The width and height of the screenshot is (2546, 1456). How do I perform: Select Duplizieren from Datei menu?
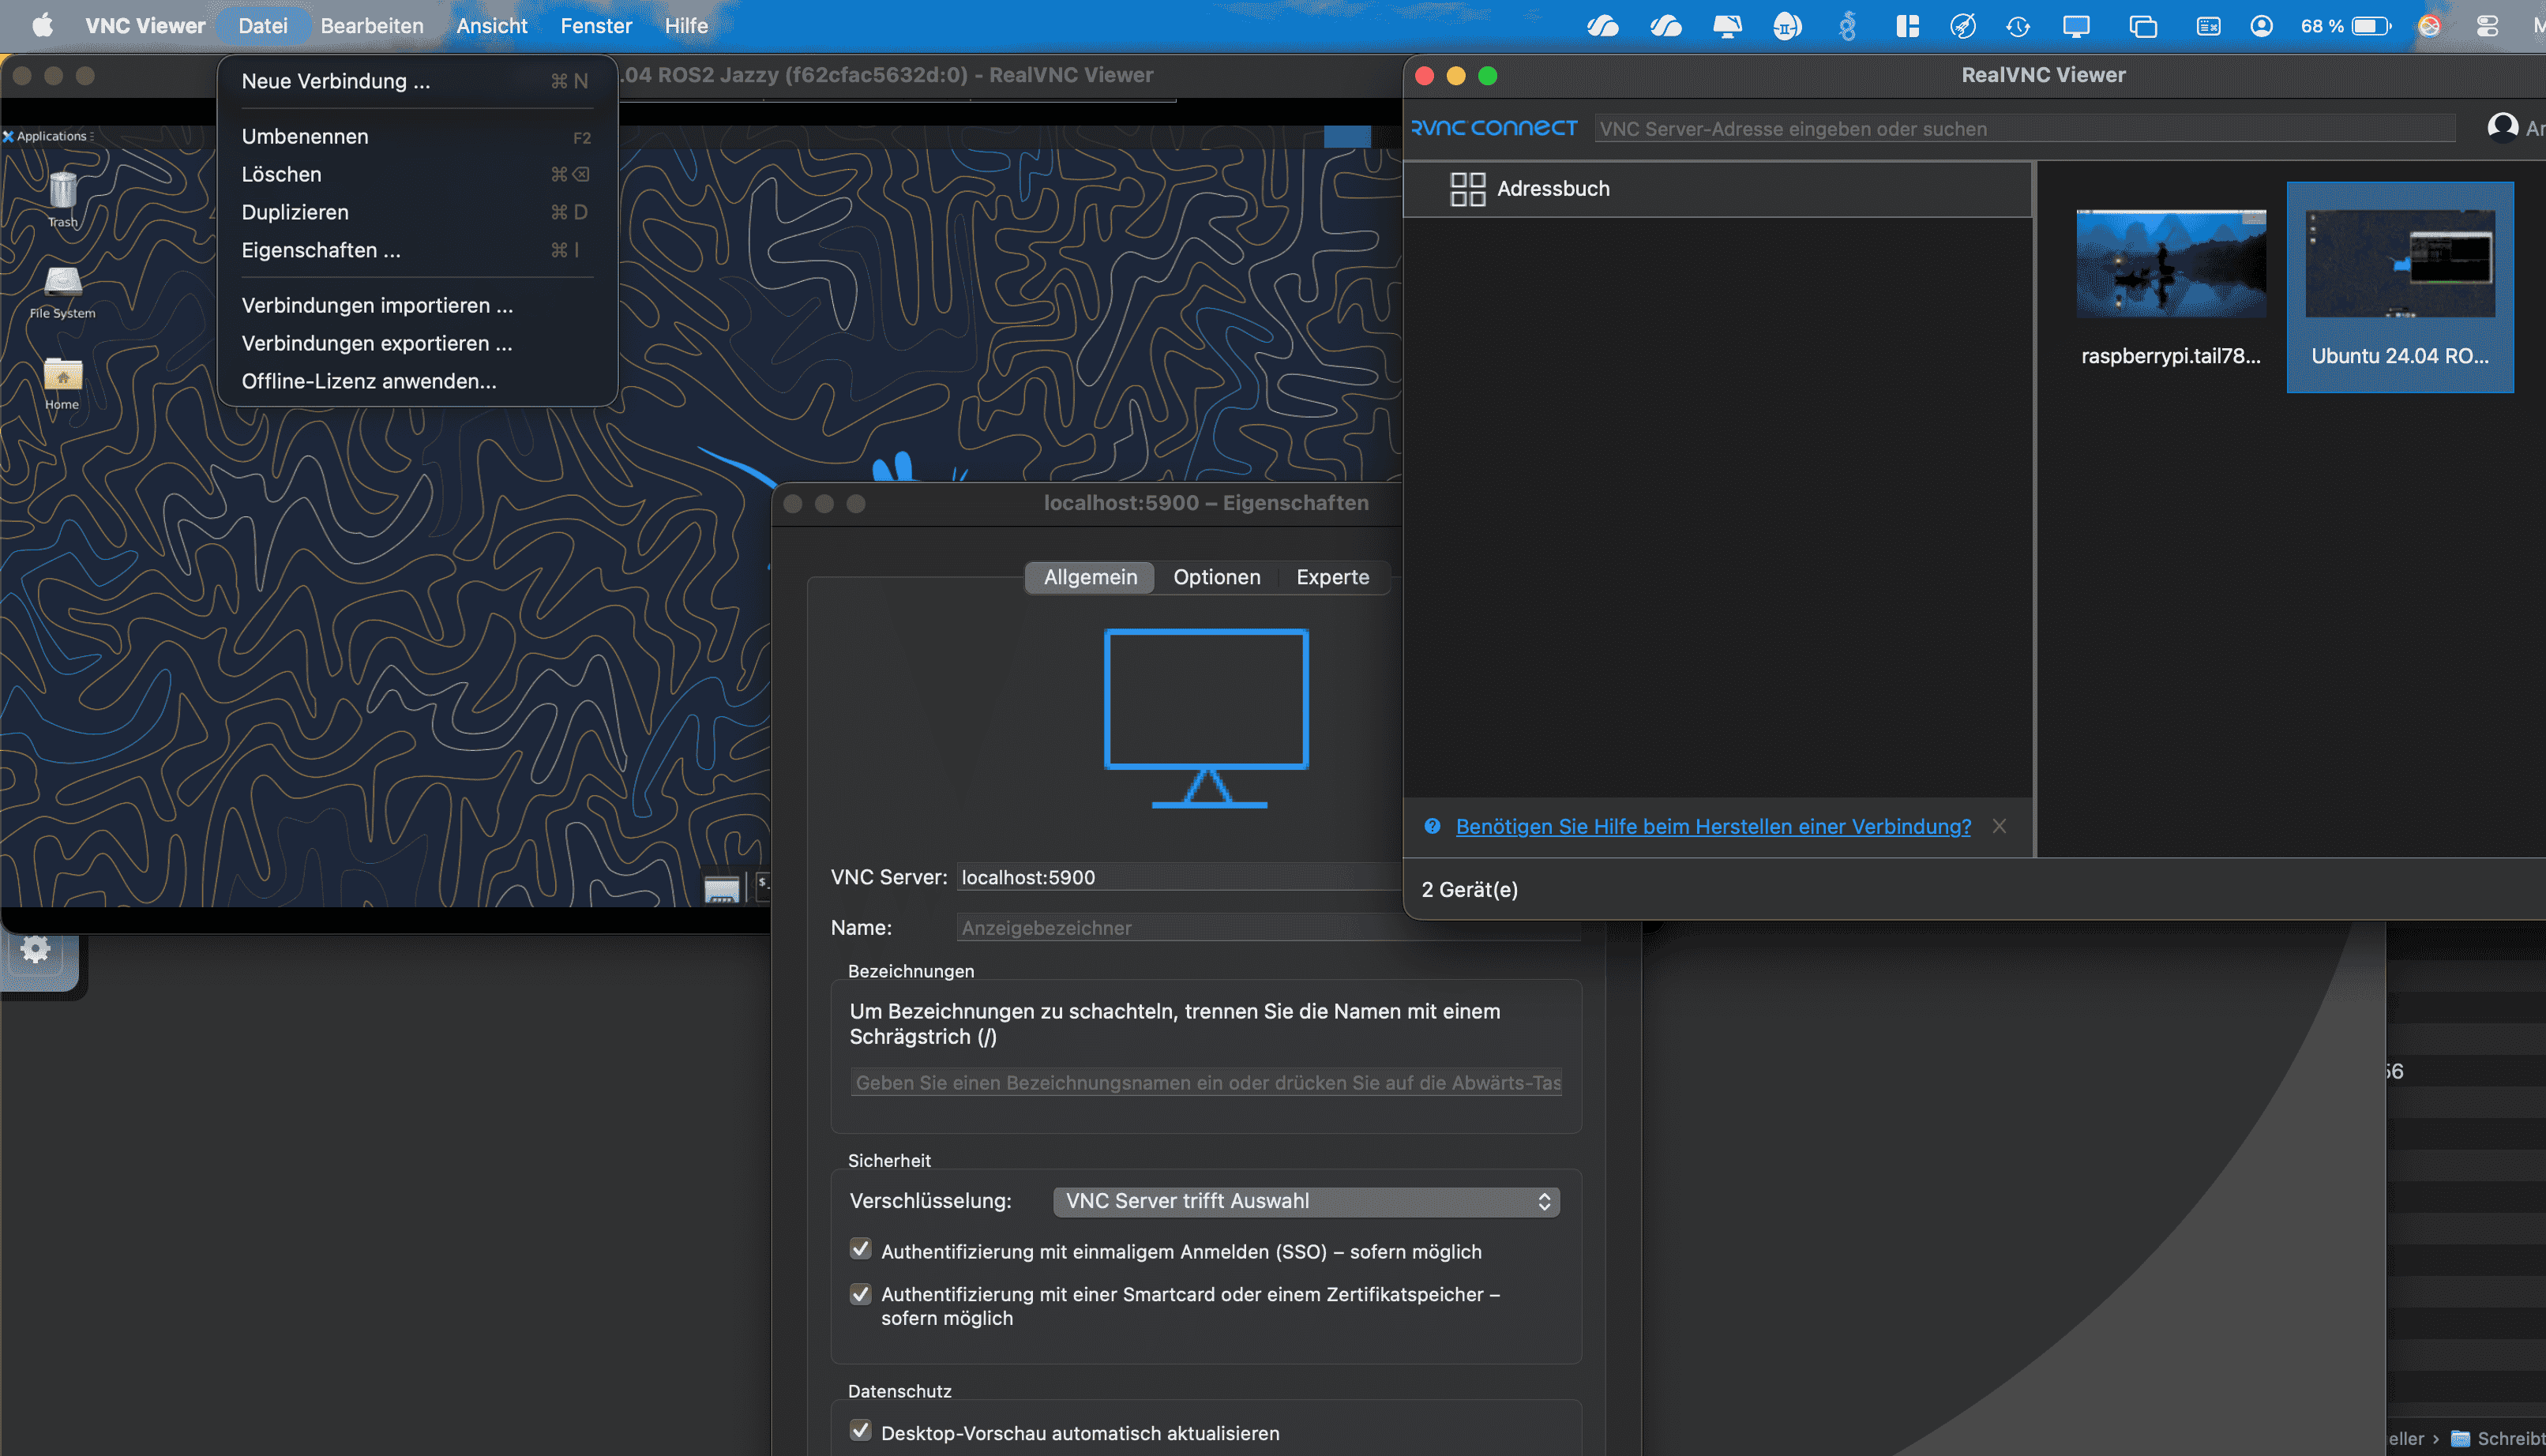point(295,212)
